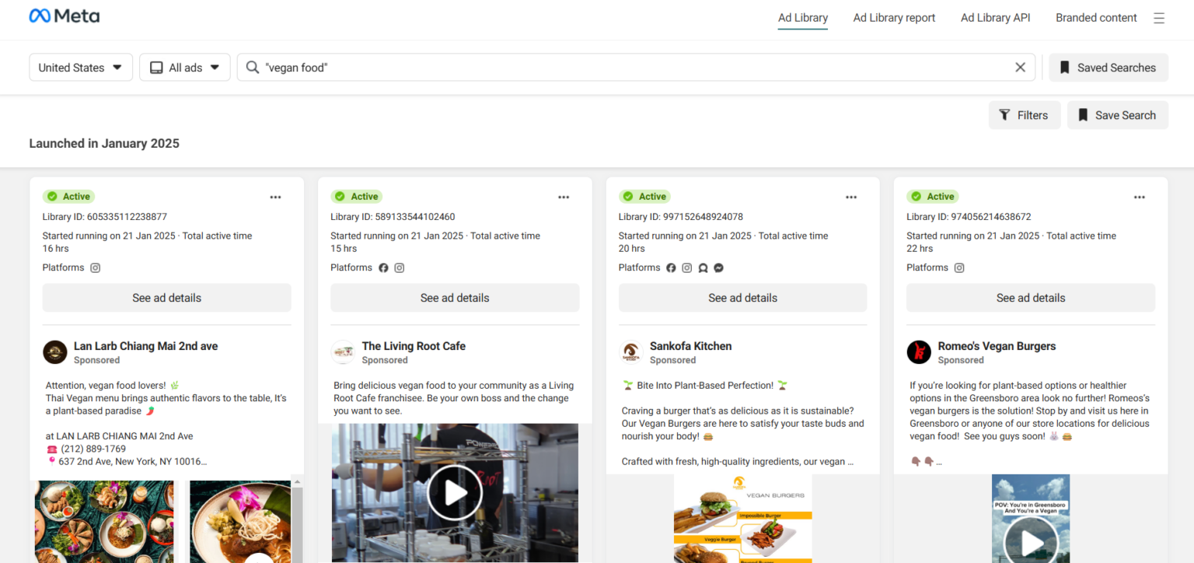Screen dimensions: 1194x563
Task: See ad details for Sankofa Kitchen ad
Action: 742,298
